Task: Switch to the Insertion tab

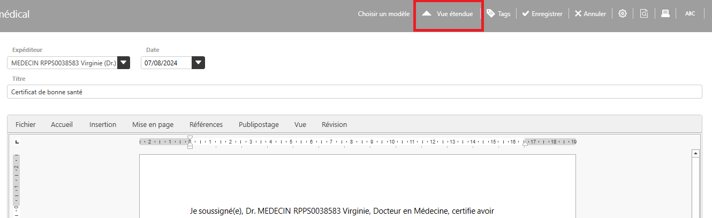Action: (x=103, y=124)
